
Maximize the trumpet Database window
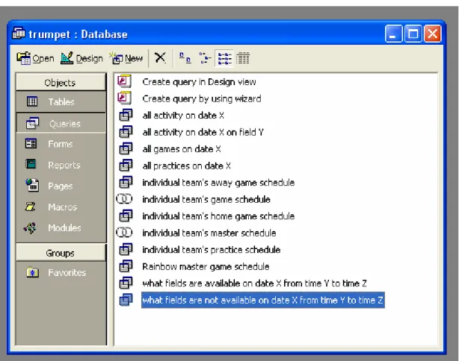[x=413, y=34]
